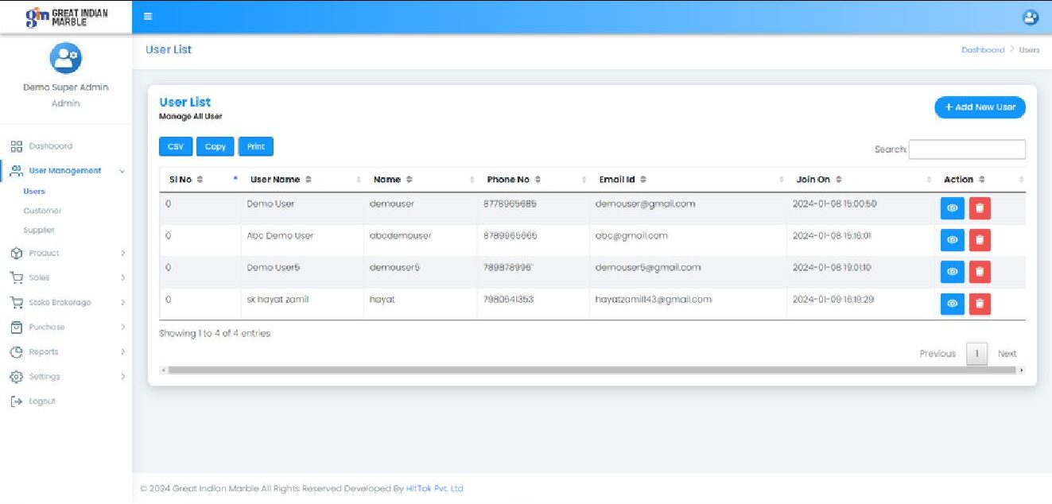Expand the Product sidebar menu
The height and width of the screenshot is (504, 1052).
click(x=122, y=254)
